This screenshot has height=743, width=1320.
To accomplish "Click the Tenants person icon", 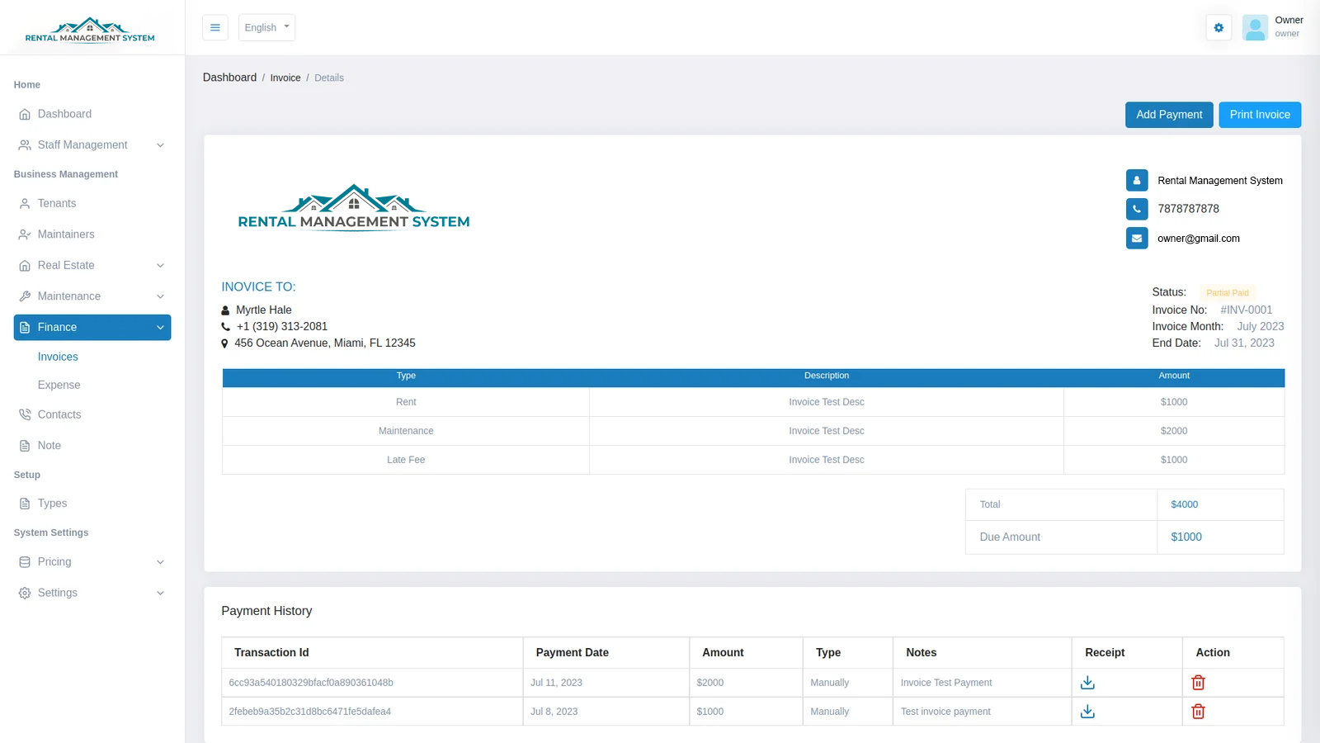I will [x=25, y=203].
